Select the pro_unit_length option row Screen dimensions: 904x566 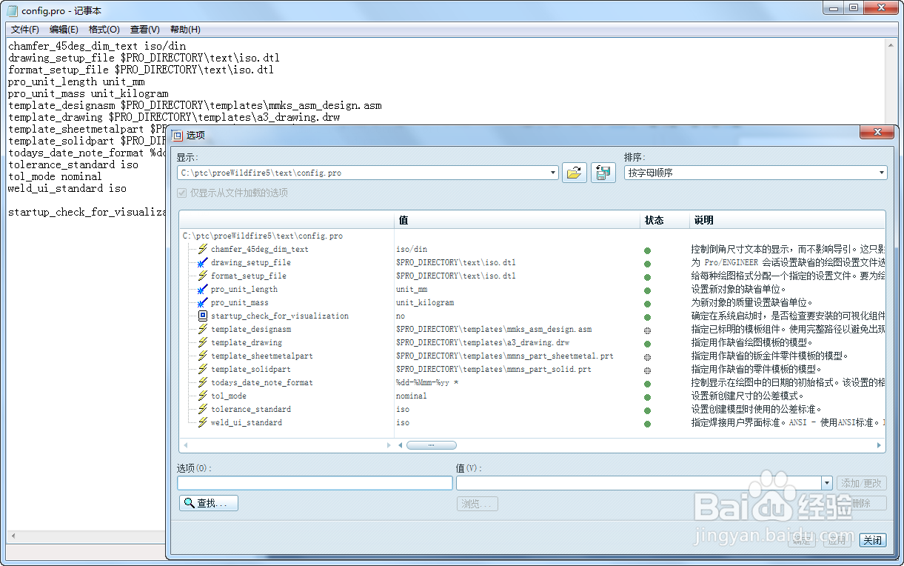click(244, 289)
